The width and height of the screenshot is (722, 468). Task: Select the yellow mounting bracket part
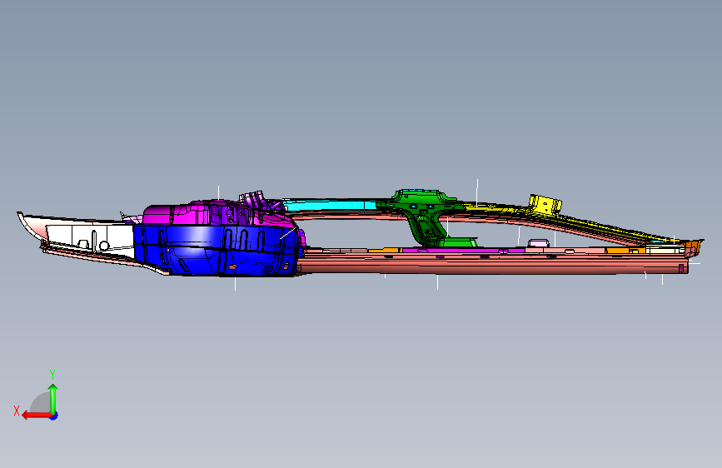[545, 204]
